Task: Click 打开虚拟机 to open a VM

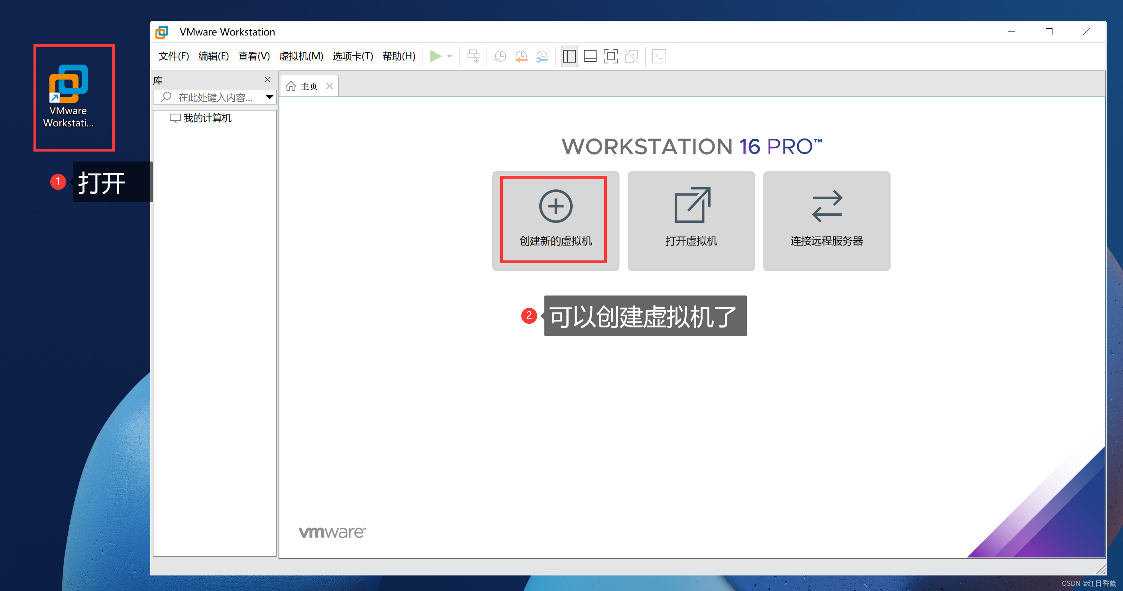Action: (691, 220)
